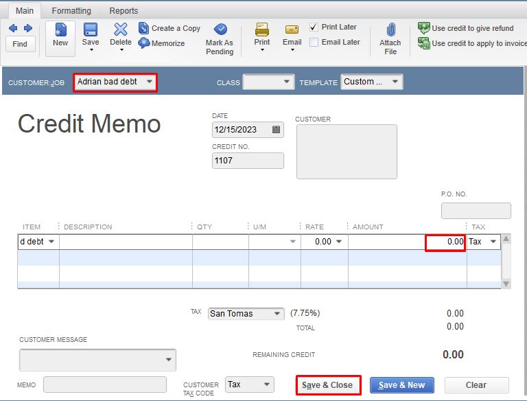
Task: Go to next credit memo arrow
Action: pyautogui.click(x=28, y=28)
